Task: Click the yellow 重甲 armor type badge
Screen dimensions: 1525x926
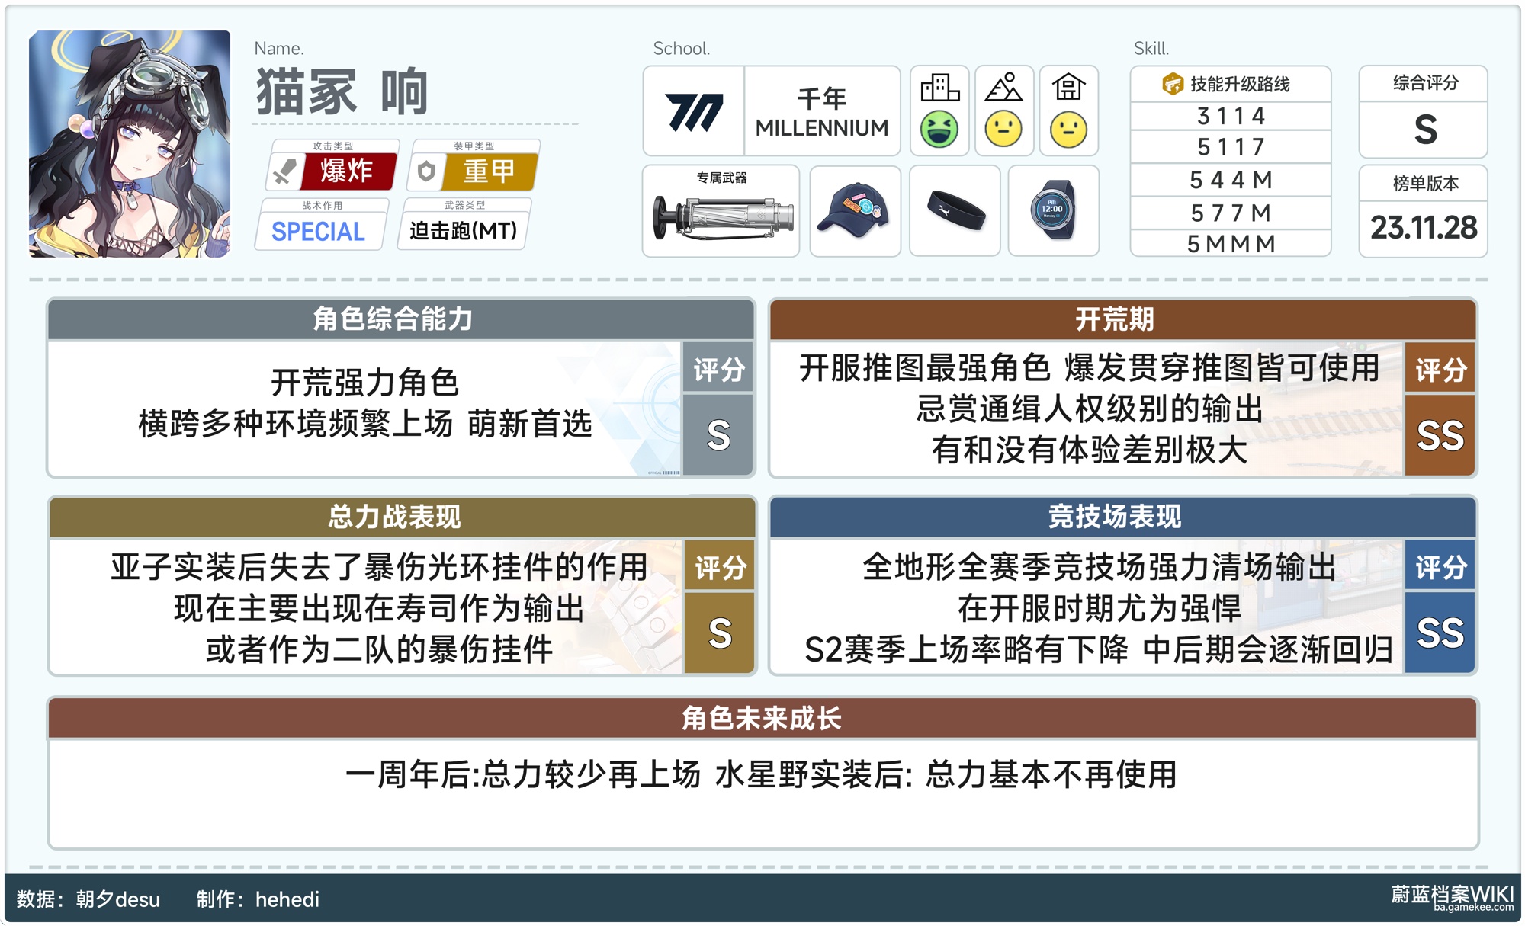Action: [x=489, y=171]
